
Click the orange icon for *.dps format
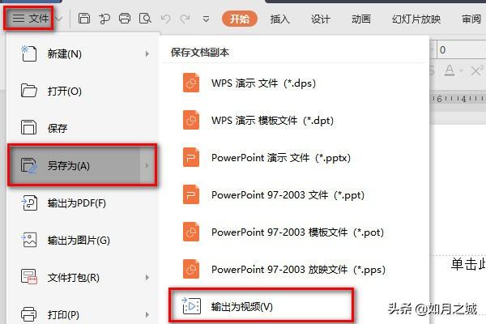(x=191, y=83)
